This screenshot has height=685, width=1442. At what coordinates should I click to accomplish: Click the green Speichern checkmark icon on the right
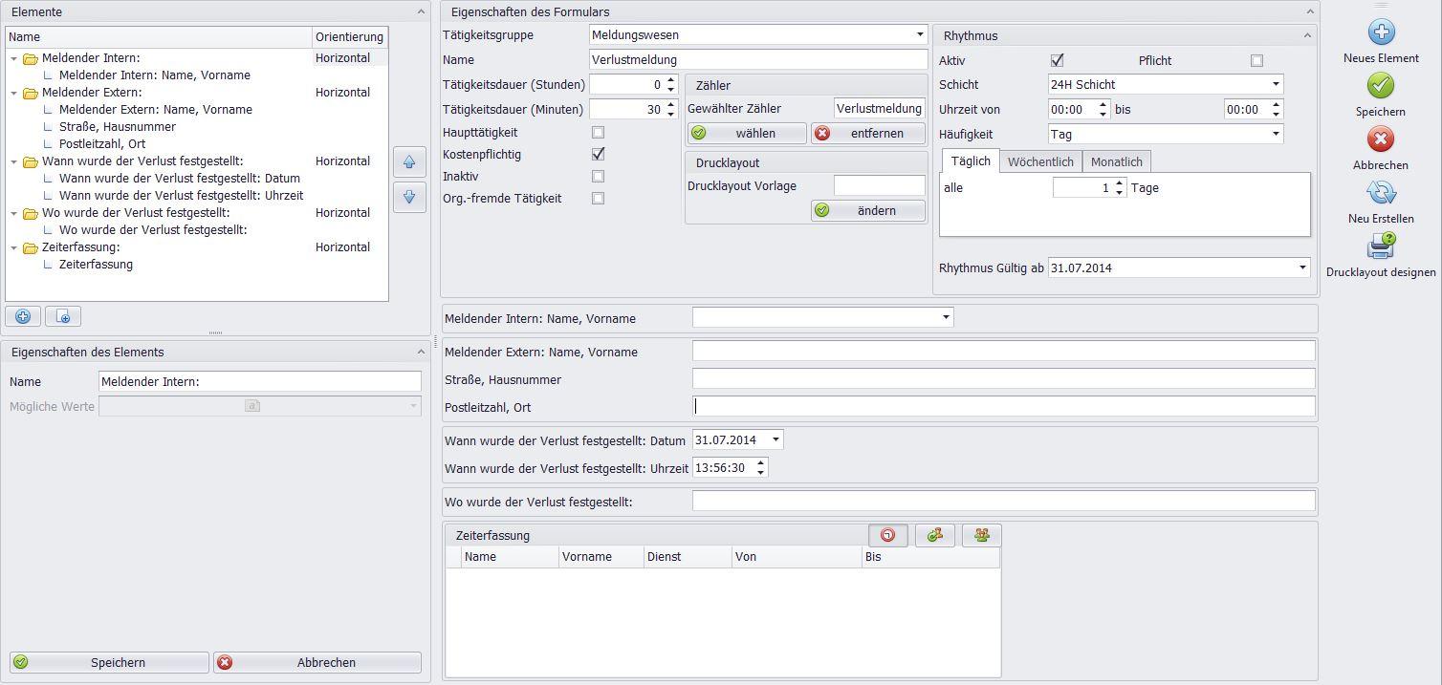click(x=1381, y=86)
